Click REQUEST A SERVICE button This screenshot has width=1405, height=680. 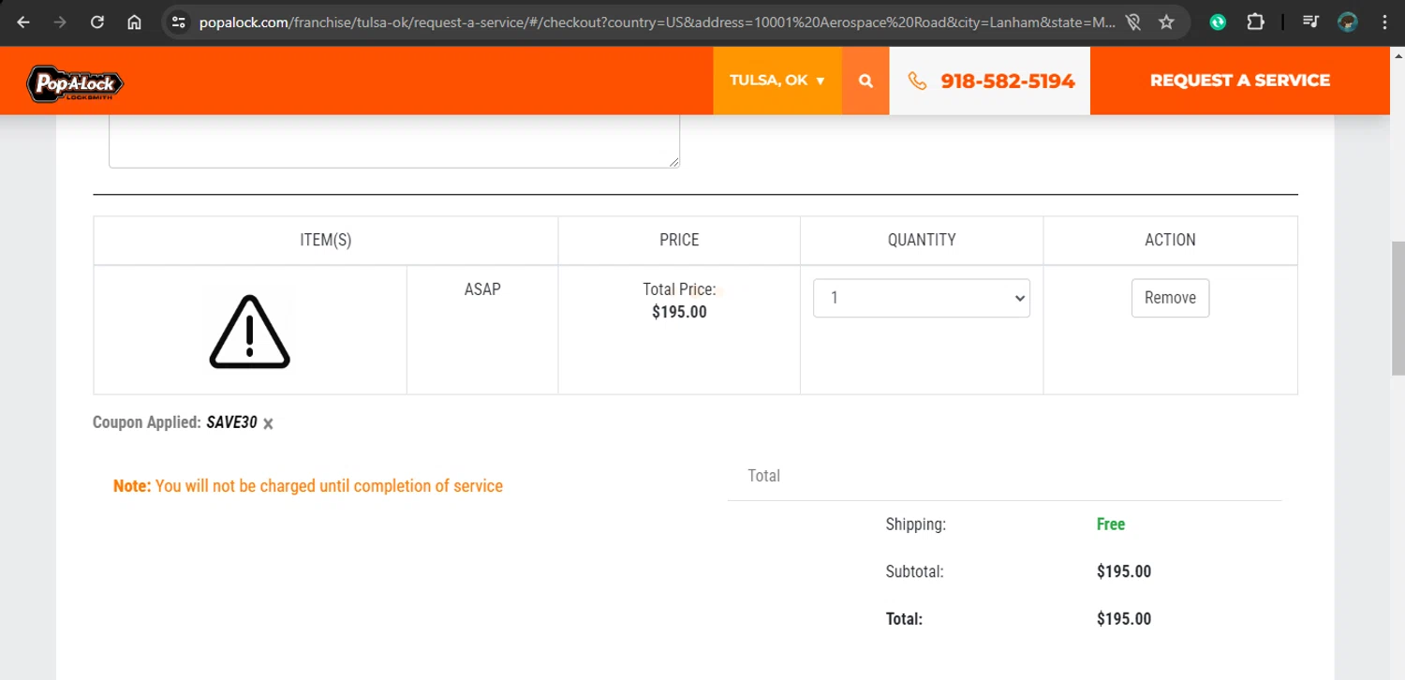(1240, 81)
